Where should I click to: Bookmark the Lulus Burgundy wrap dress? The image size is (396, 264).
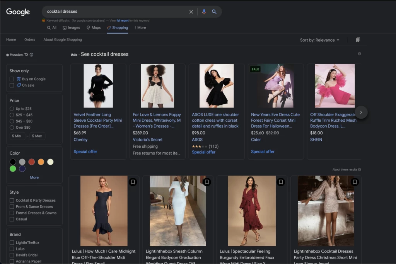pyautogui.click(x=281, y=182)
